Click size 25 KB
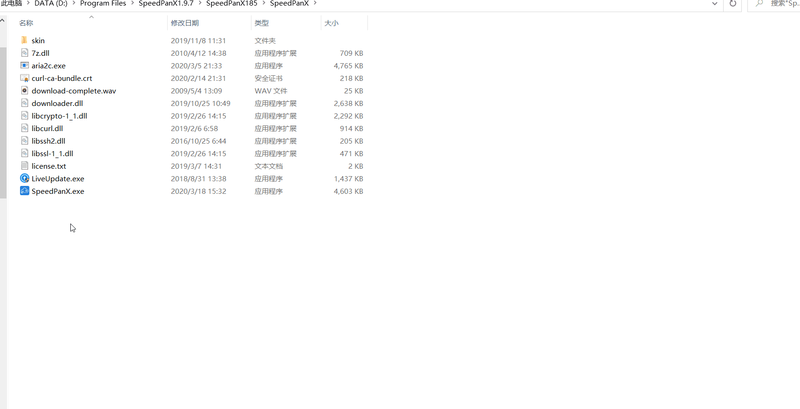The image size is (800, 409). click(353, 91)
